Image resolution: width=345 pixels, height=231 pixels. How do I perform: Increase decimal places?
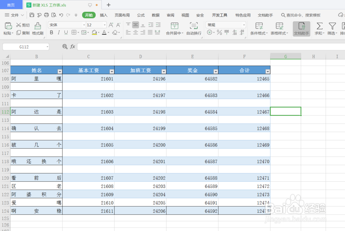tap(235, 32)
